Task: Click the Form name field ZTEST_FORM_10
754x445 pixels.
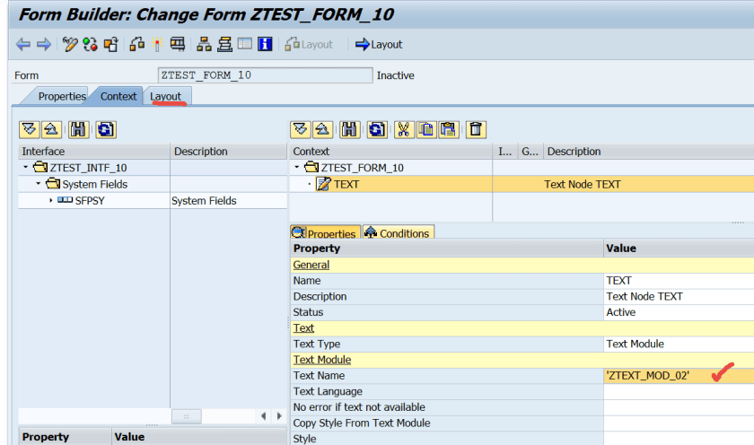Action: pos(265,75)
